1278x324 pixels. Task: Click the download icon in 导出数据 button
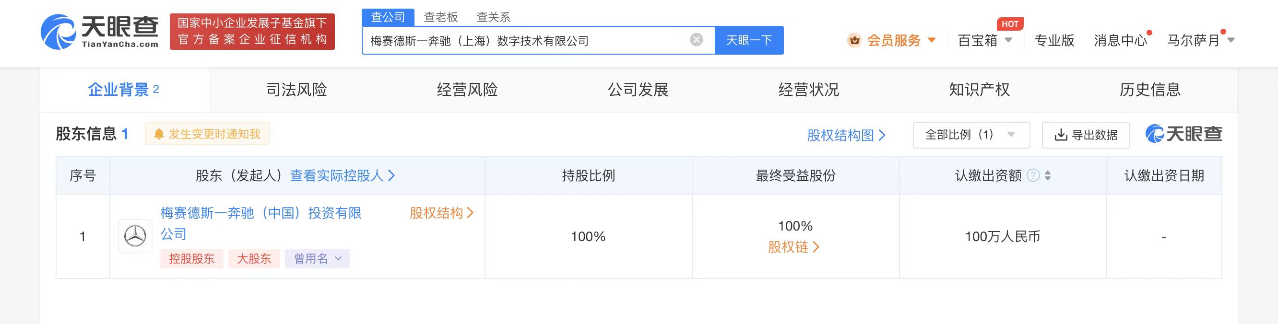(1061, 135)
